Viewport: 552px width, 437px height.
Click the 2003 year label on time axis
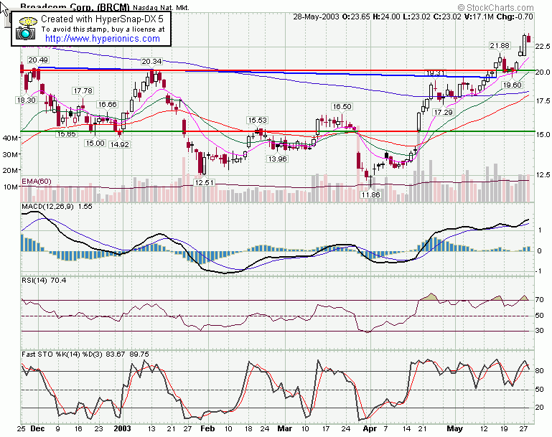pyautogui.click(x=123, y=428)
